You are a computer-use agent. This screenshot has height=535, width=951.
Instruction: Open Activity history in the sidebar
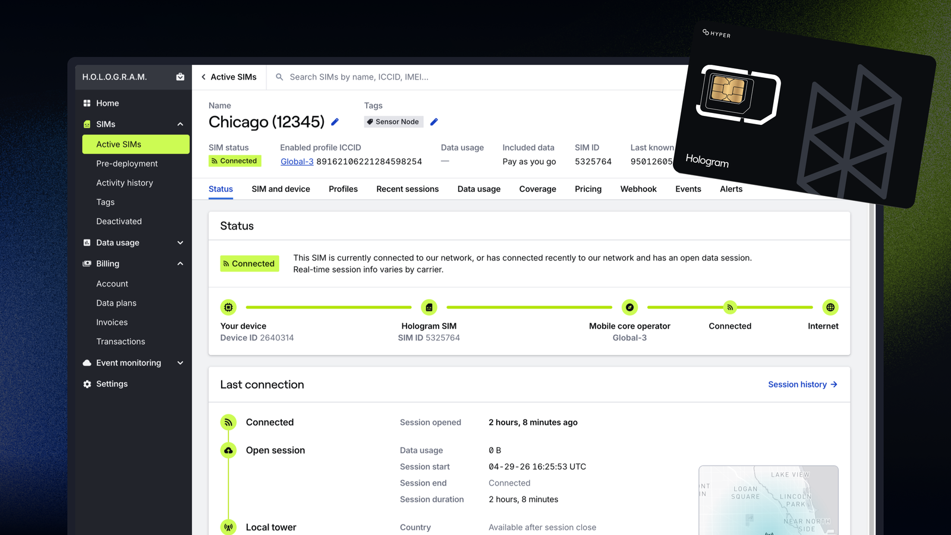pyautogui.click(x=124, y=183)
